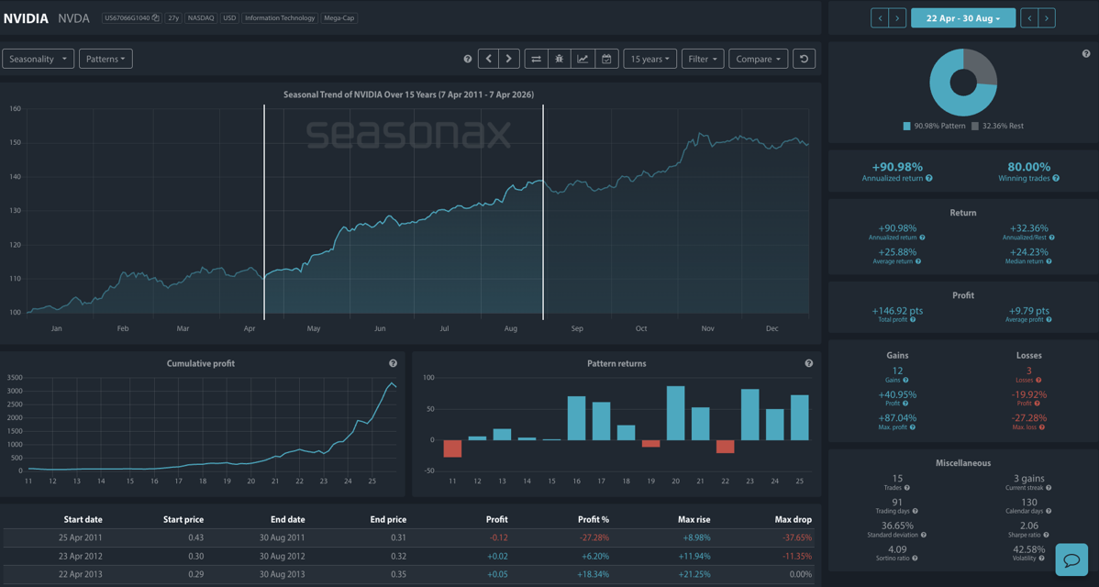Open the Filter dropdown
The image size is (1099, 587).
(x=703, y=58)
